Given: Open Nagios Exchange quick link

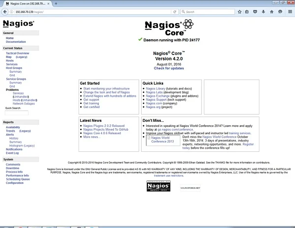Looking at the screenshot, I should (158, 96).
